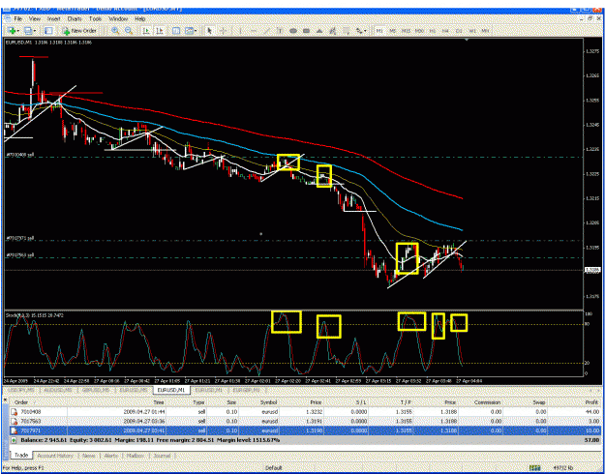The image size is (605, 474).
Task: Click the New Order button
Action: coord(79,30)
